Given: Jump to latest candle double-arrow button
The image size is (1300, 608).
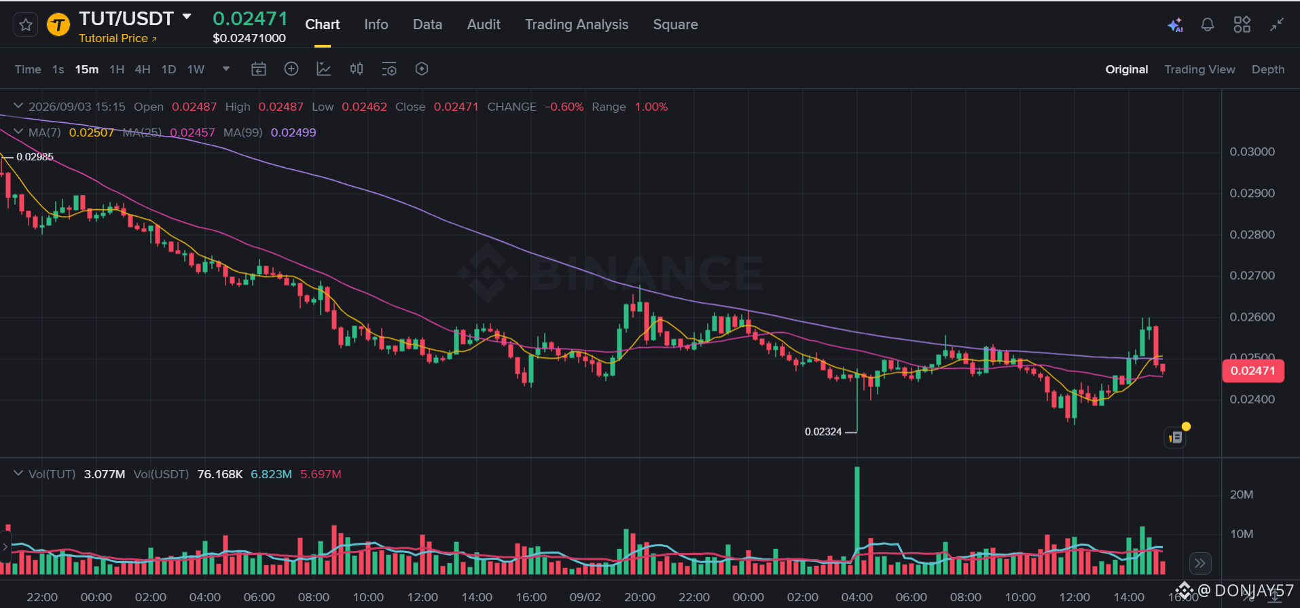Looking at the screenshot, I should click(x=1200, y=563).
